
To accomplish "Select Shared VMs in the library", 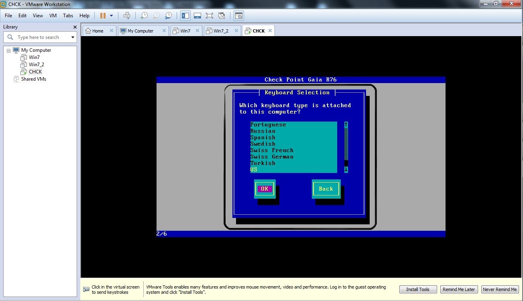I will tap(34, 79).
